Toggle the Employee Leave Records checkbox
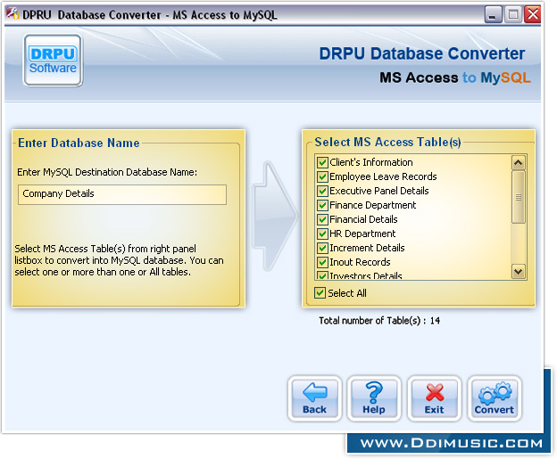Viewport: 557px width, 459px height. click(322, 176)
